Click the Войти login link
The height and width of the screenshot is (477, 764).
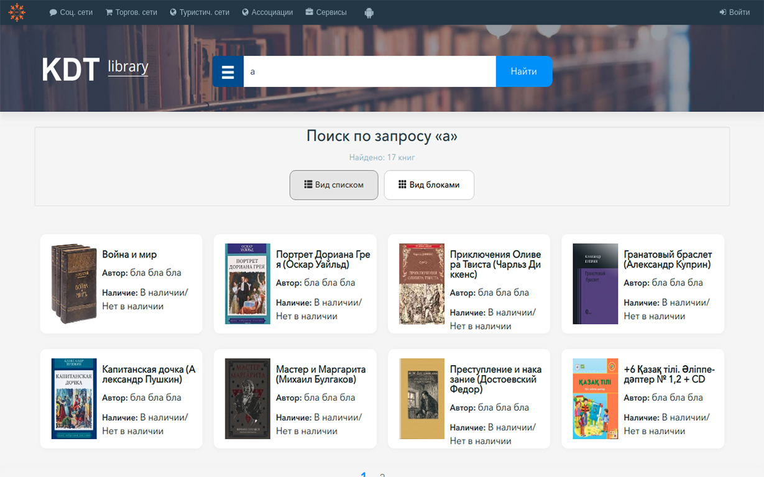(x=734, y=12)
